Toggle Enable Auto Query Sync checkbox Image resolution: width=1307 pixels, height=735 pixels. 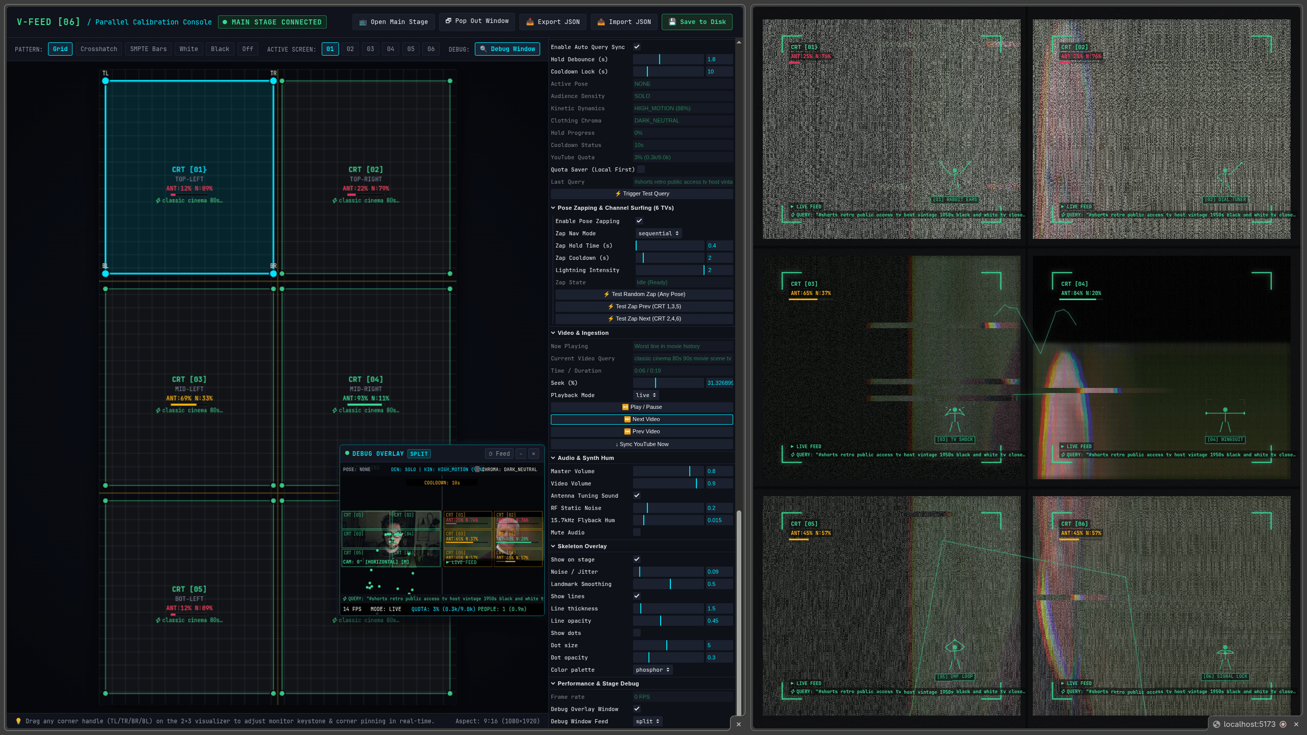[637, 47]
